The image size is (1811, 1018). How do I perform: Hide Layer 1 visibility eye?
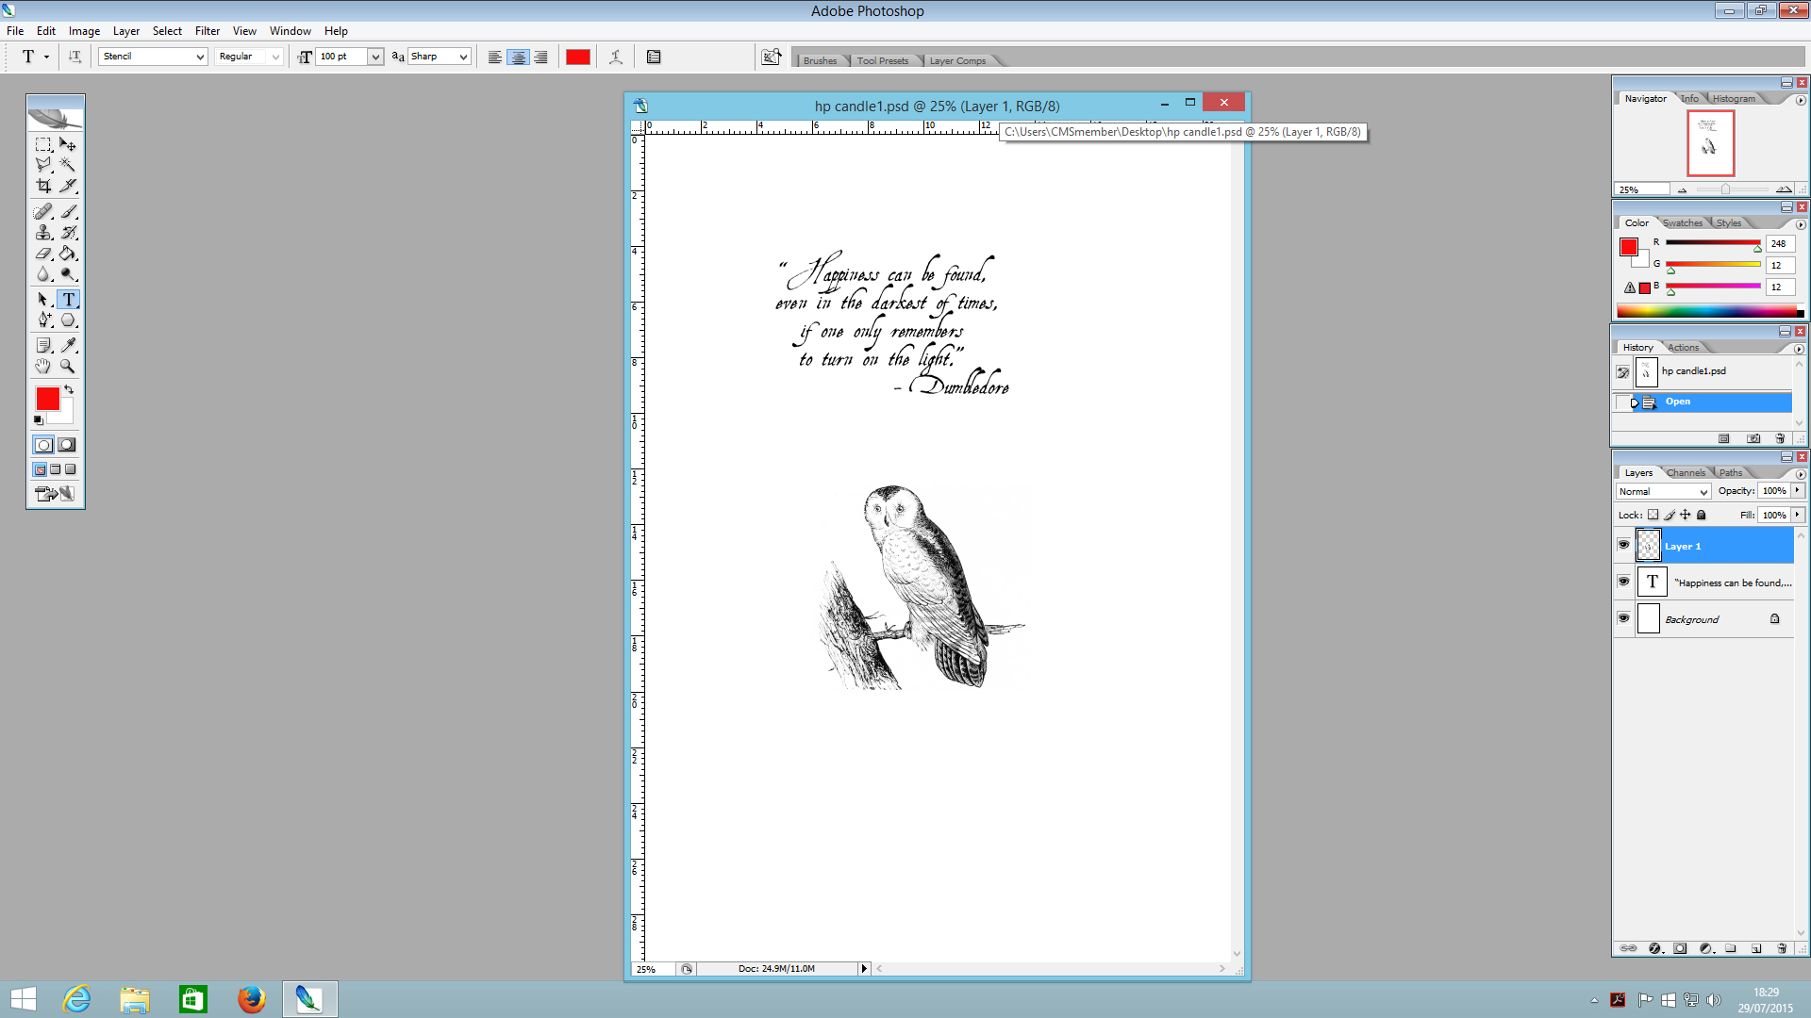point(1623,545)
